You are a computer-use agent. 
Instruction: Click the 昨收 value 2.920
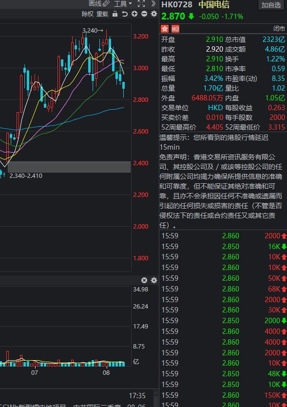coord(214,49)
